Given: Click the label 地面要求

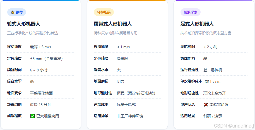Looking at the screenshot, I should pyautogui.click(x=14, y=93).
